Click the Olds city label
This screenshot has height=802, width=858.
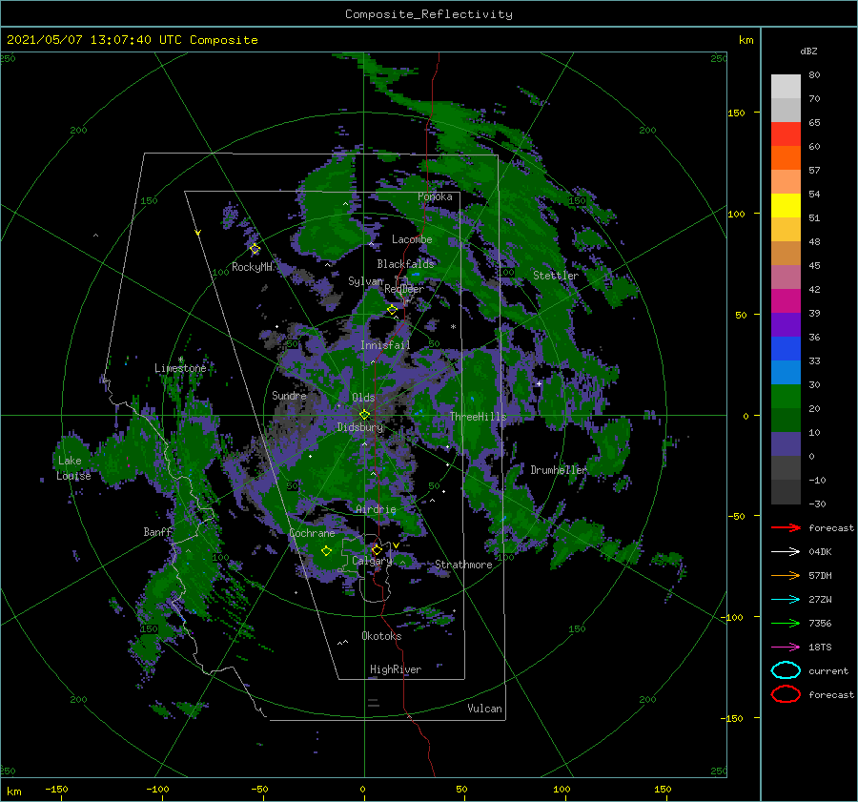[363, 398]
